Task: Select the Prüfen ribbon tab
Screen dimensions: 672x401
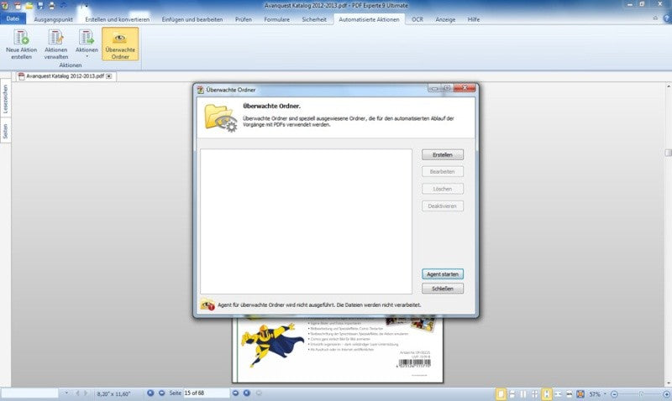Action: (x=243, y=19)
